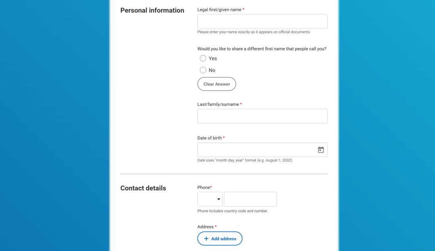
Task: Focus the Legal first/given name field
Action: (x=263, y=21)
